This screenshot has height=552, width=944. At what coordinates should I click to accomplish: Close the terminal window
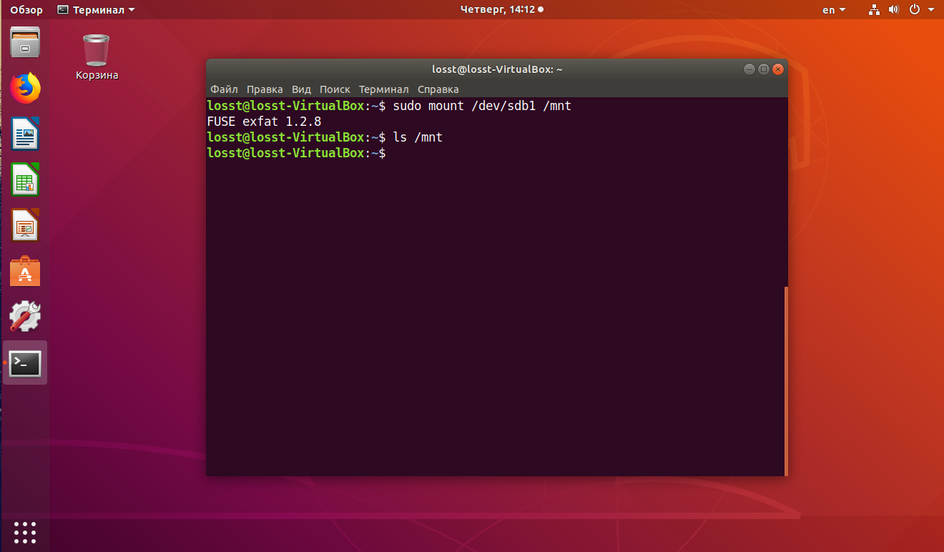(x=778, y=69)
